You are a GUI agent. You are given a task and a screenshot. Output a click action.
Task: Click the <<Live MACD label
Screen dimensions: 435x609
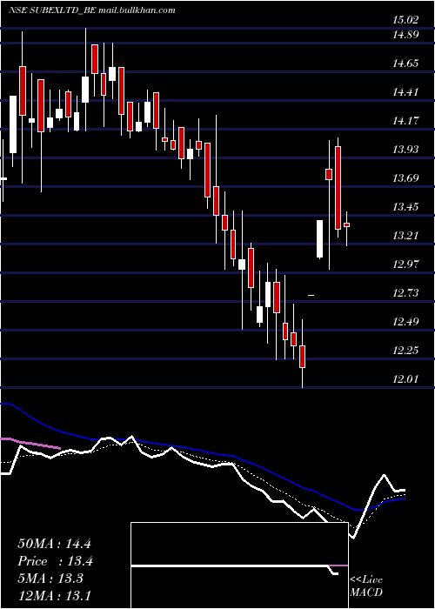pyautogui.click(x=366, y=586)
